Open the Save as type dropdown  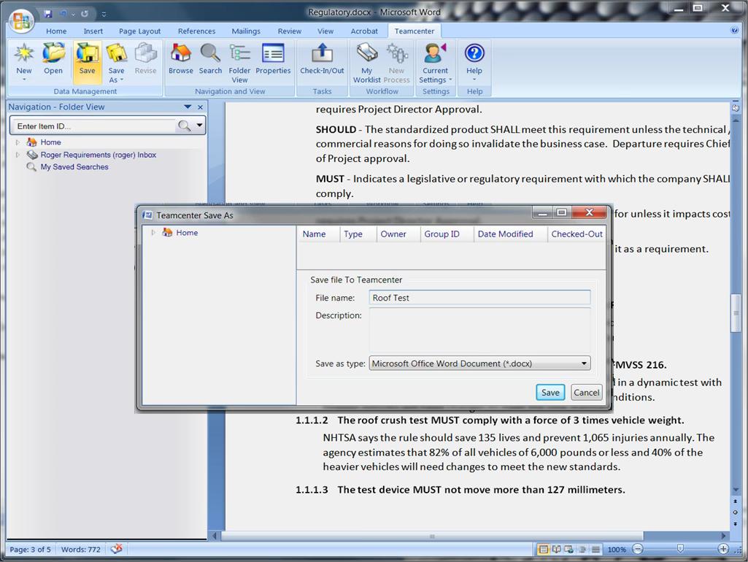pyautogui.click(x=584, y=363)
